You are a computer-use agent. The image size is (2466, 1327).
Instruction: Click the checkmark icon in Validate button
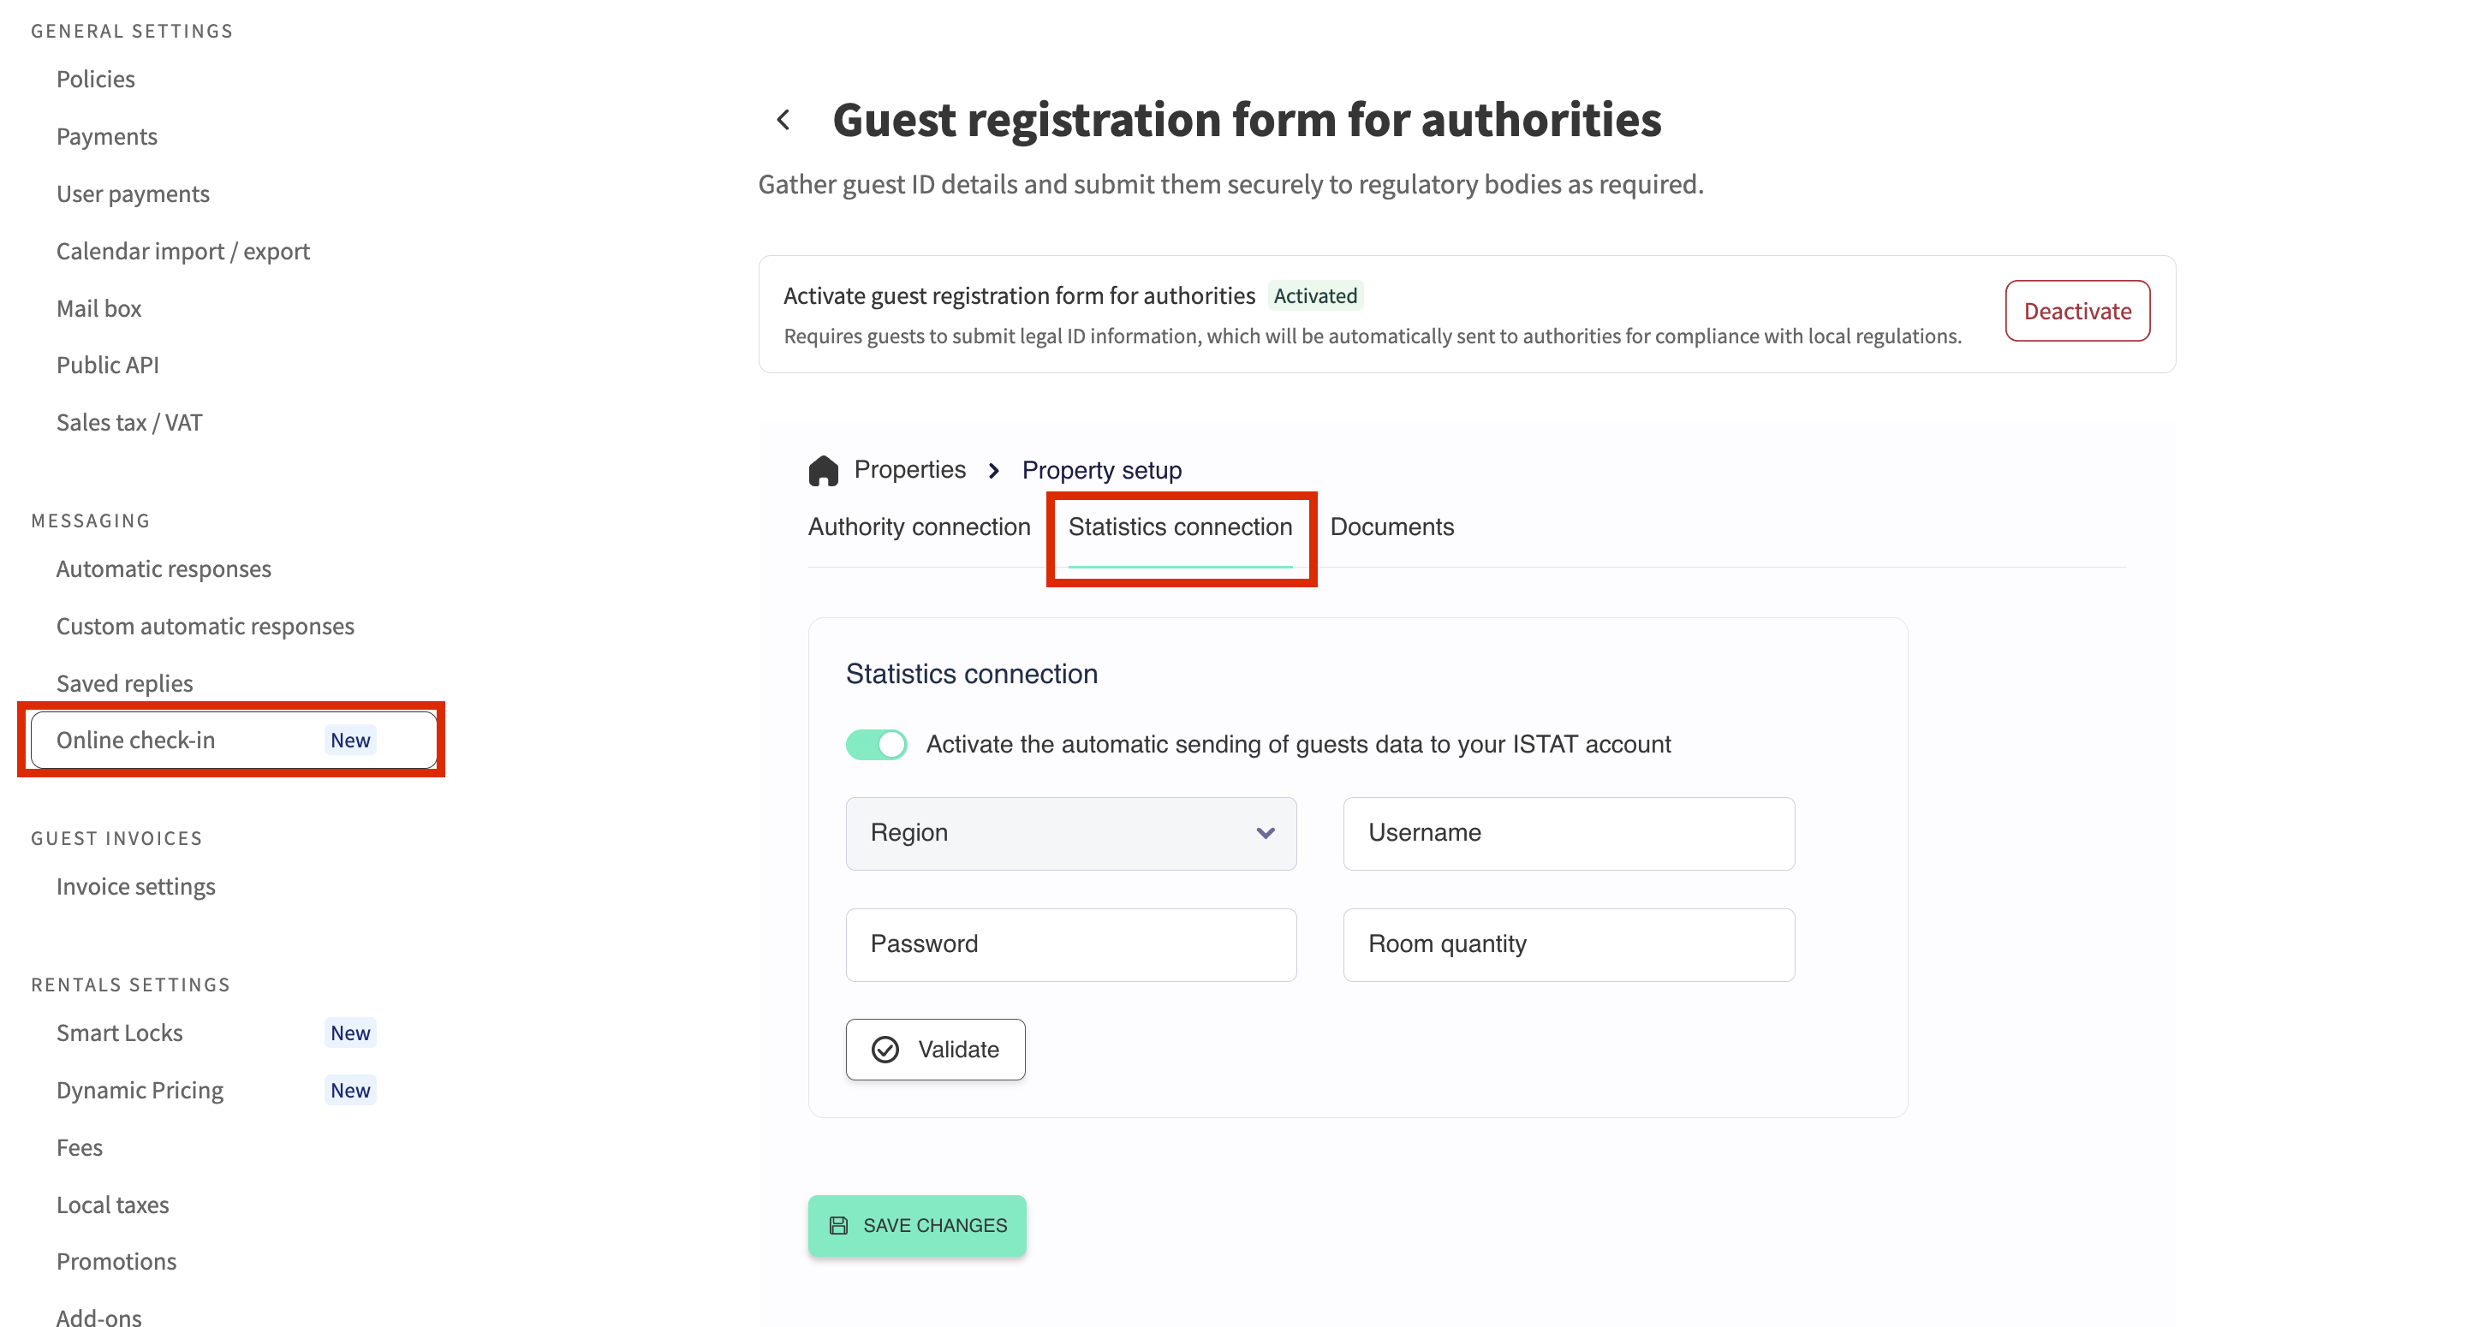[885, 1050]
